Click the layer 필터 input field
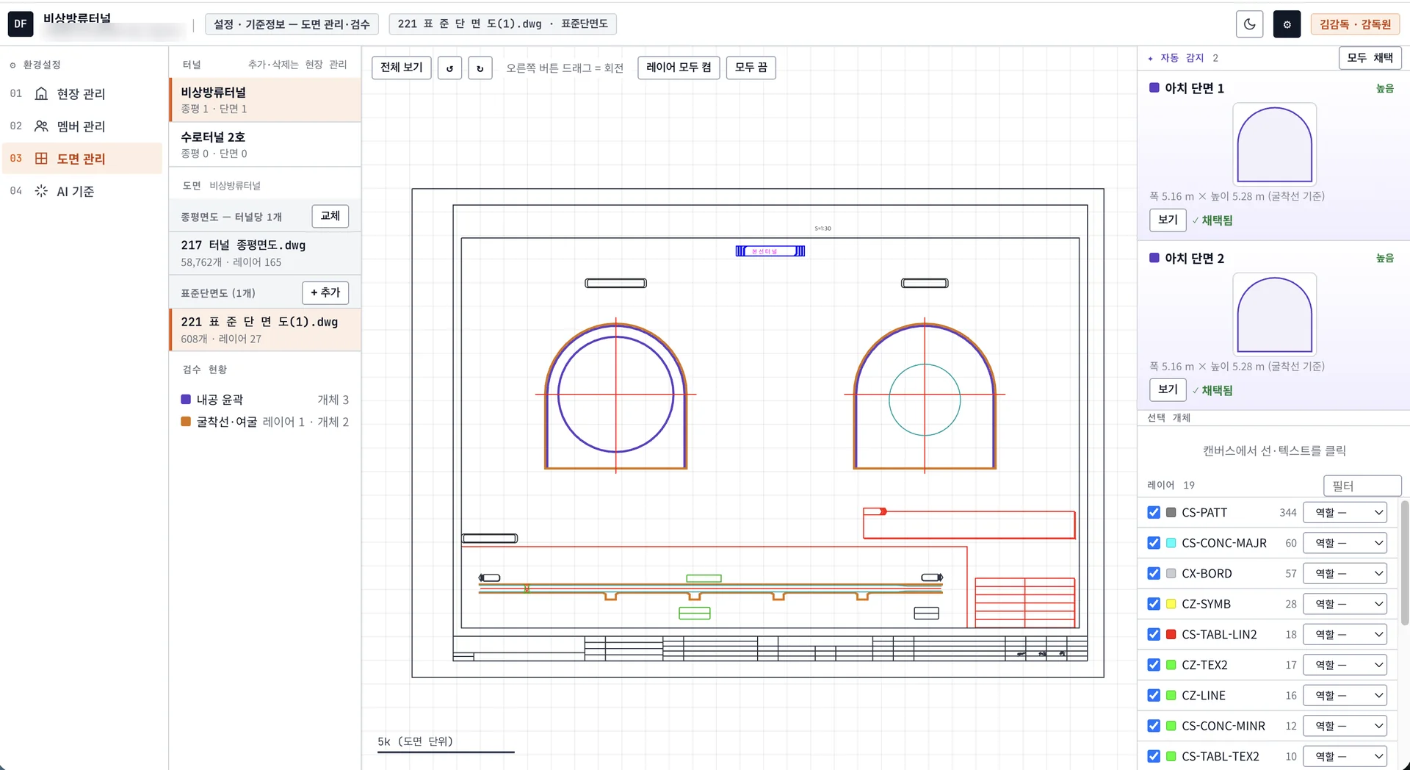The image size is (1410, 770). pyautogui.click(x=1362, y=486)
